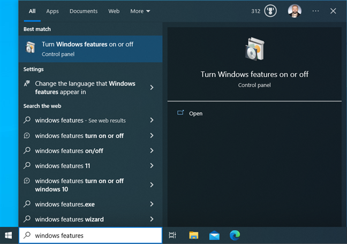Launch Microsoft Edge from the taskbar

(x=235, y=235)
